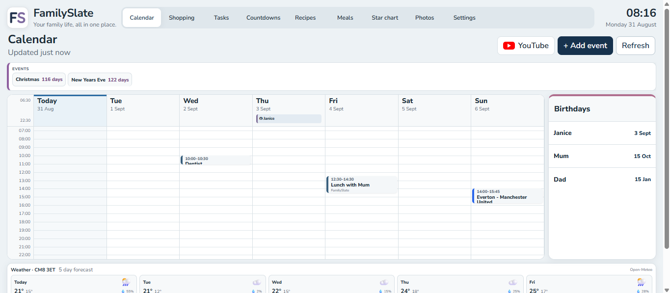View the Star chart tab
Viewport: 670px width, 293px height.
click(x=385, y=18)
